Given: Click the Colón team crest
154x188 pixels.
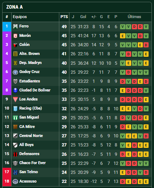Looking at the screenshot, I should [x=15, y=45].
